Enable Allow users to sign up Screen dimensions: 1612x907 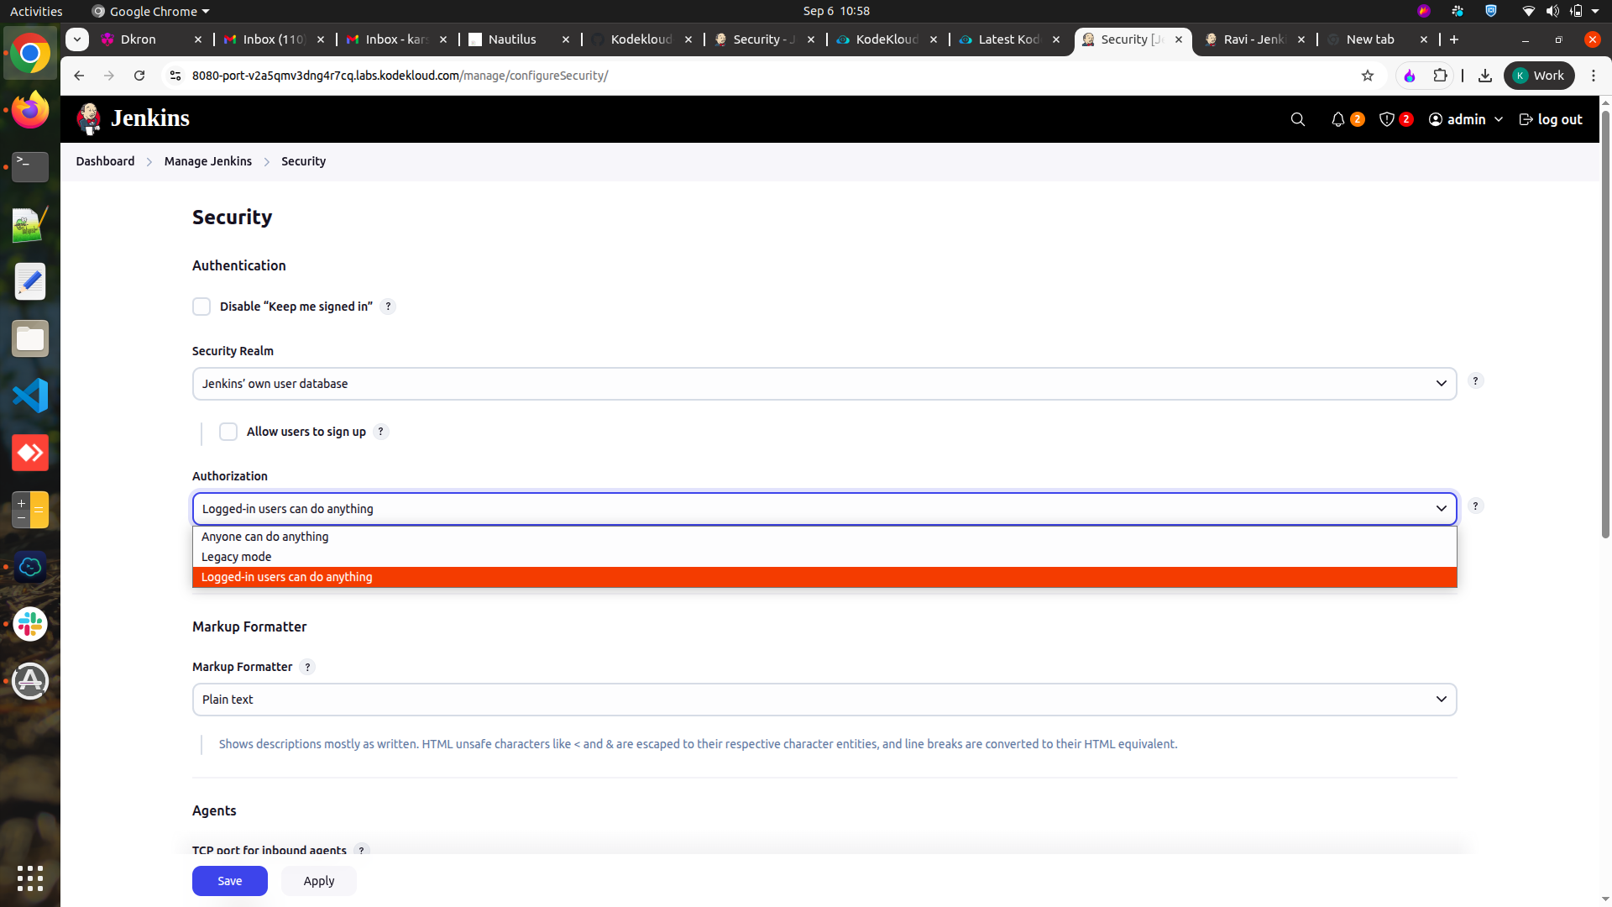pos(228,432)
